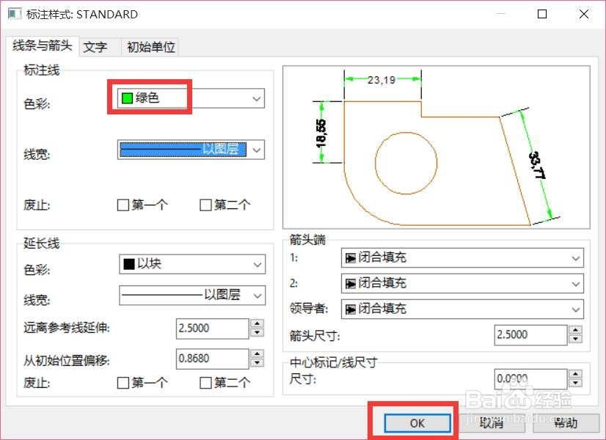
Task: Click the green color swatch for dimension lines
Action: pos(126,97)
